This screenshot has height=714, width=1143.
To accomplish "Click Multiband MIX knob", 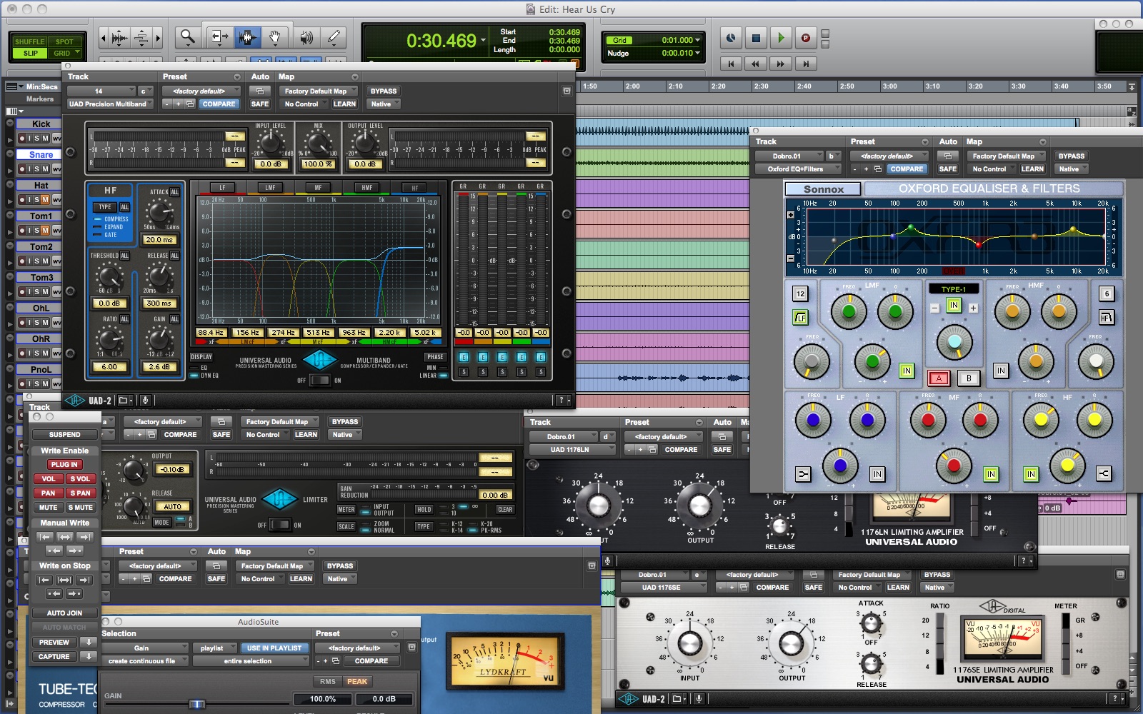I will 319,144.
